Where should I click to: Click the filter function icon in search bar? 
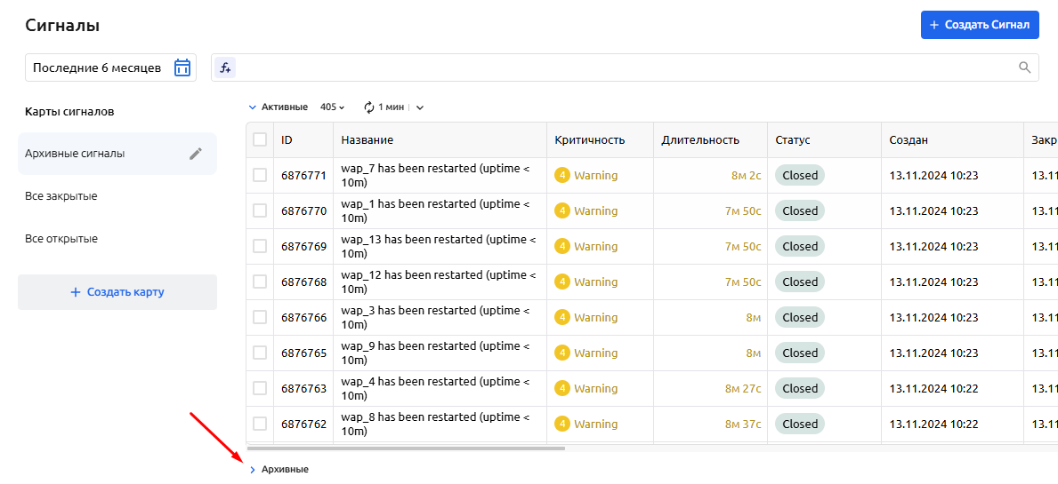click(225, 67)
